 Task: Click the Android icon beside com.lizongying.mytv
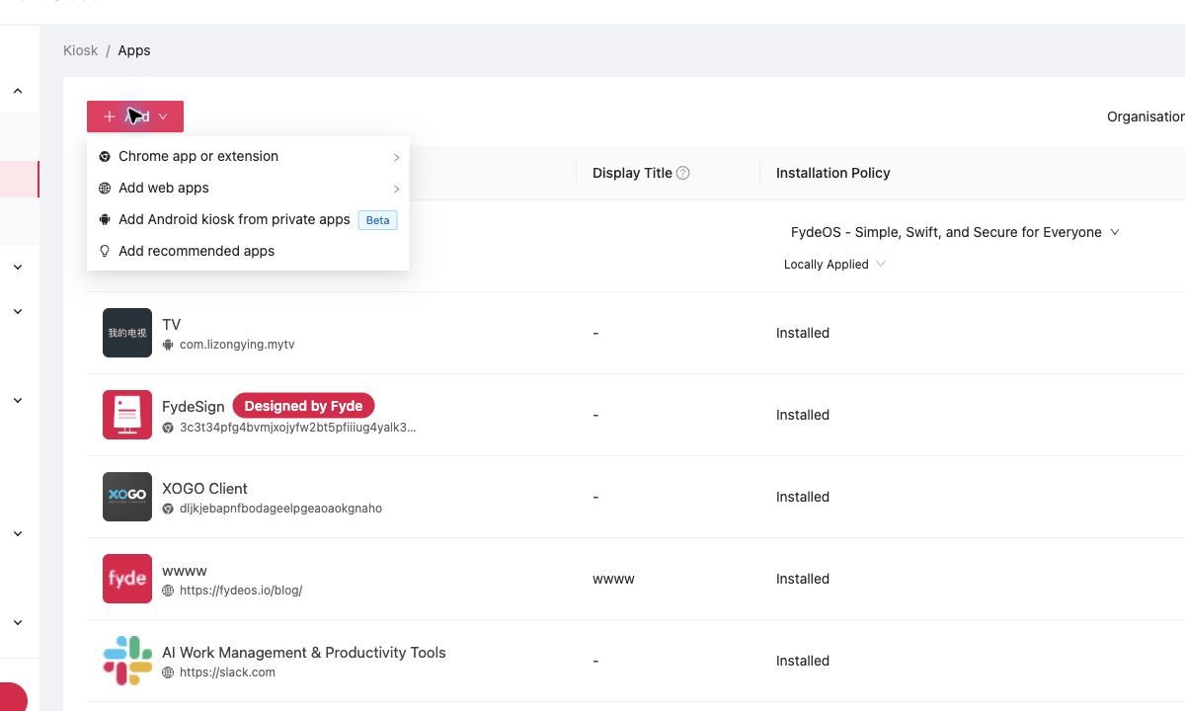click(169, 345)
